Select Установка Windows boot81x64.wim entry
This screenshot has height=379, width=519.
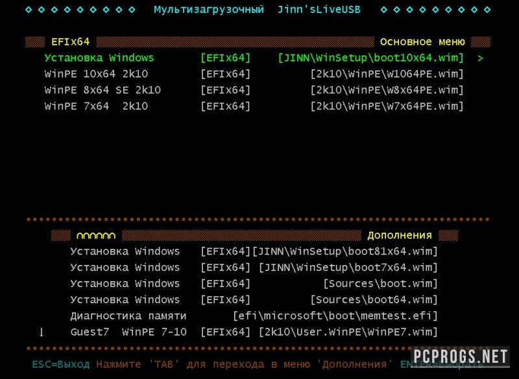tap(254, 251)
